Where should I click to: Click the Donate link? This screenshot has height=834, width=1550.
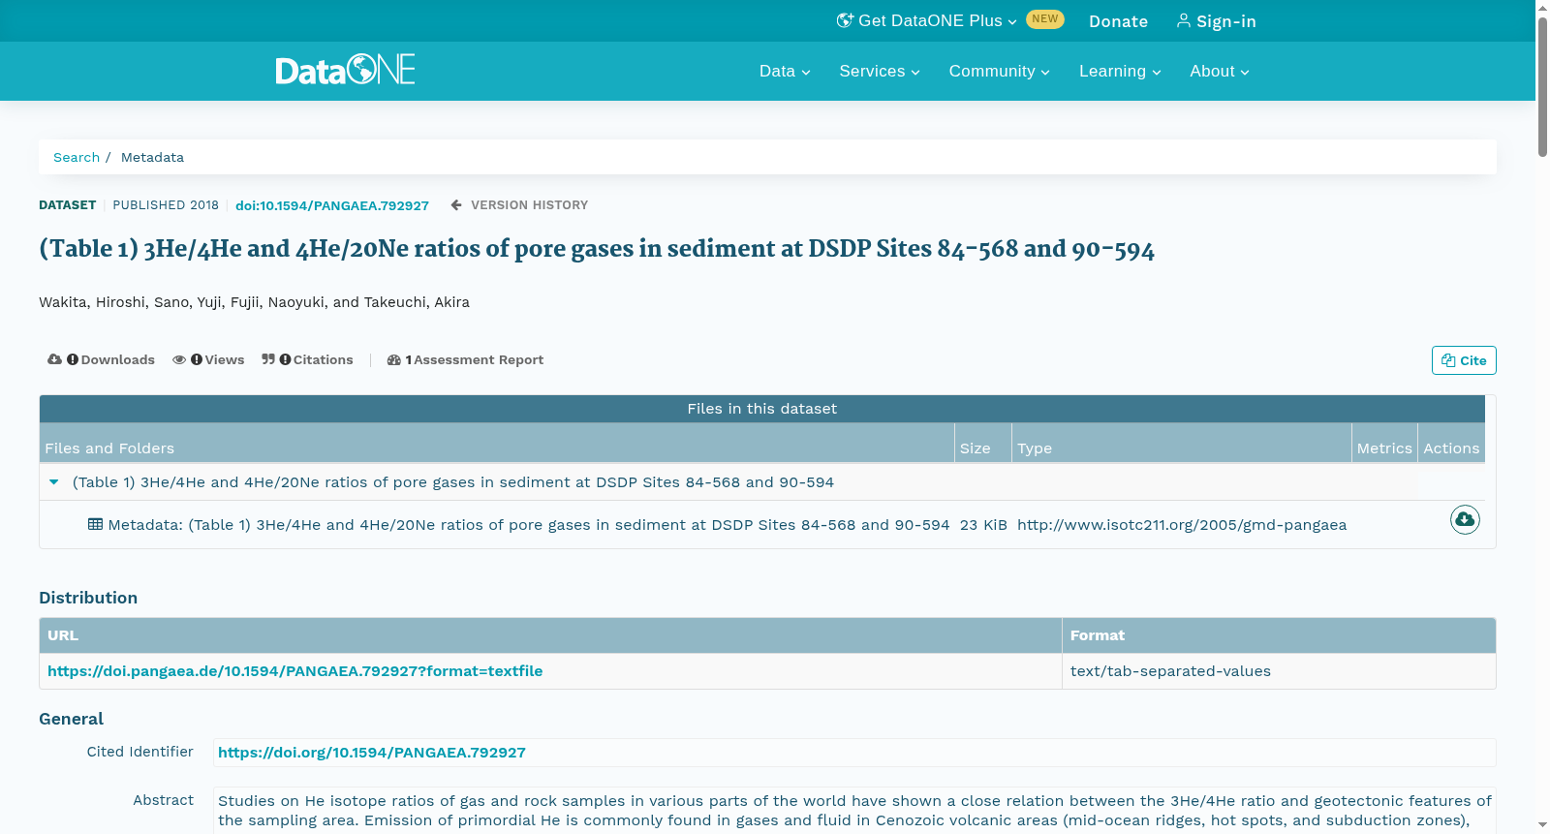pyautogui.click(x=1118, y=21)
